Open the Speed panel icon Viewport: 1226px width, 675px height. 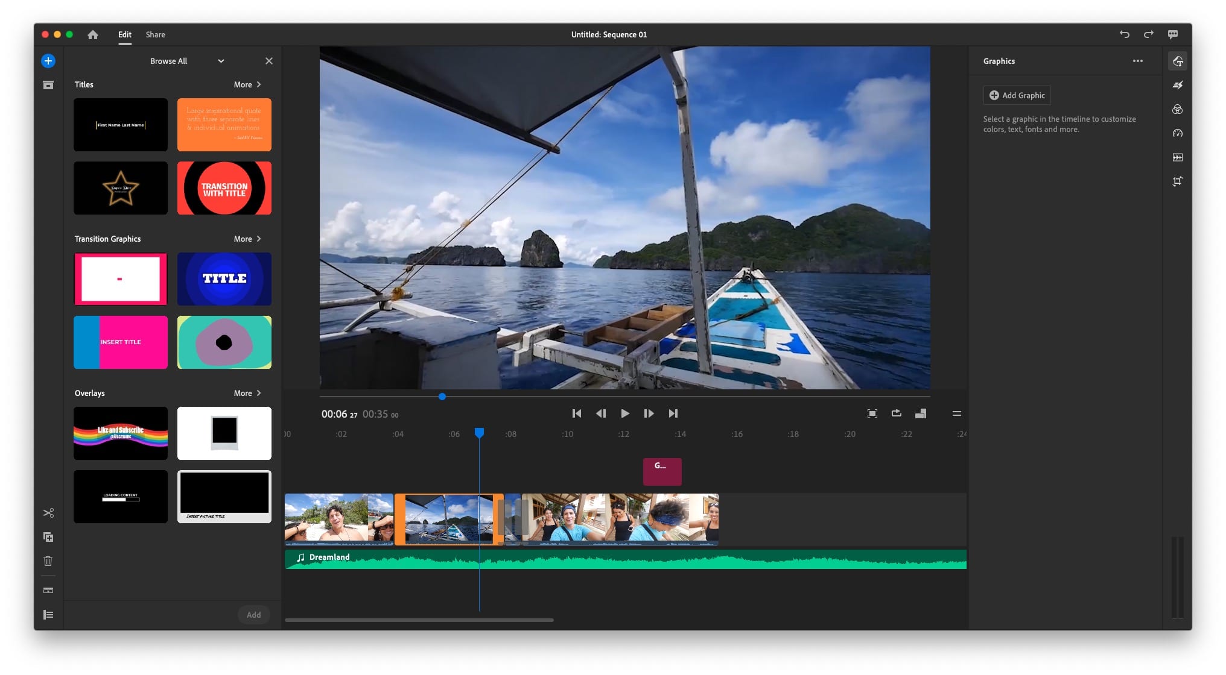(1177, 133)
